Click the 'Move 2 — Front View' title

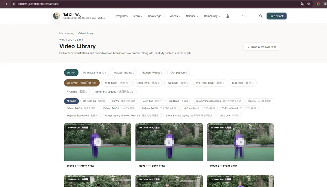click(223, 166)
